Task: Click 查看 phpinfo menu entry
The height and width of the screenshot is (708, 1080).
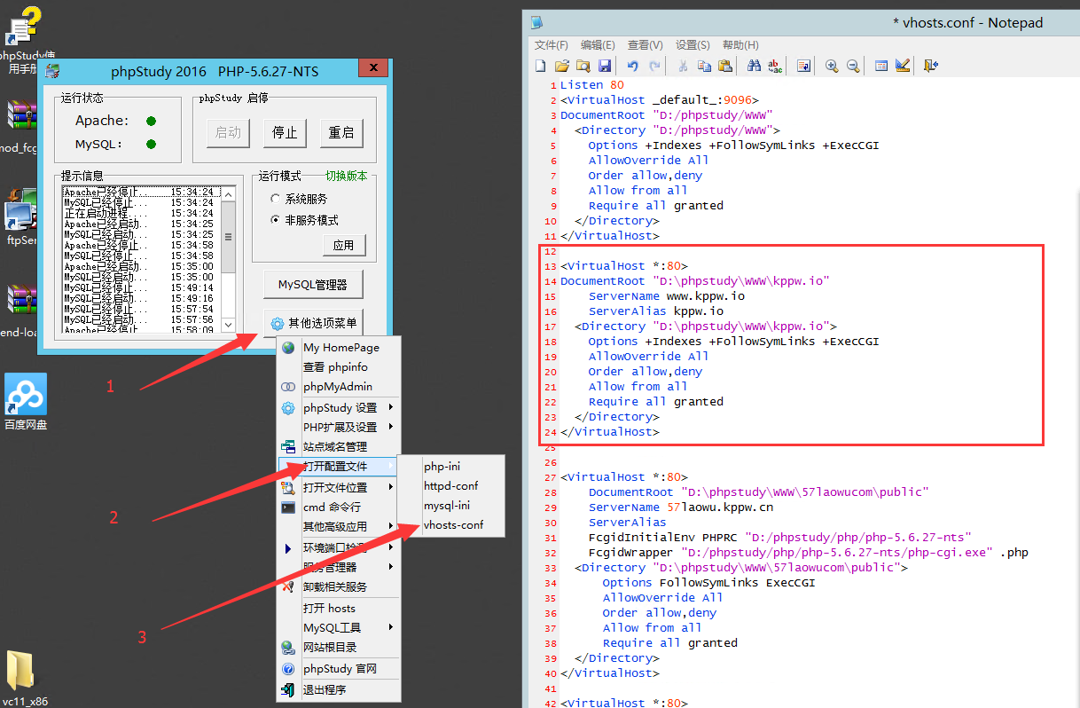Action: click(340, 366)
